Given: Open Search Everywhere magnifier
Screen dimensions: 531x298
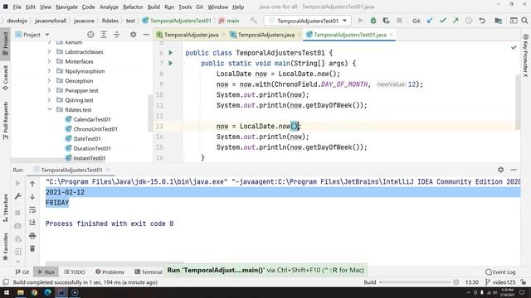Looking at the screenshot, I should pyautogui.click(x=524, y=21).
